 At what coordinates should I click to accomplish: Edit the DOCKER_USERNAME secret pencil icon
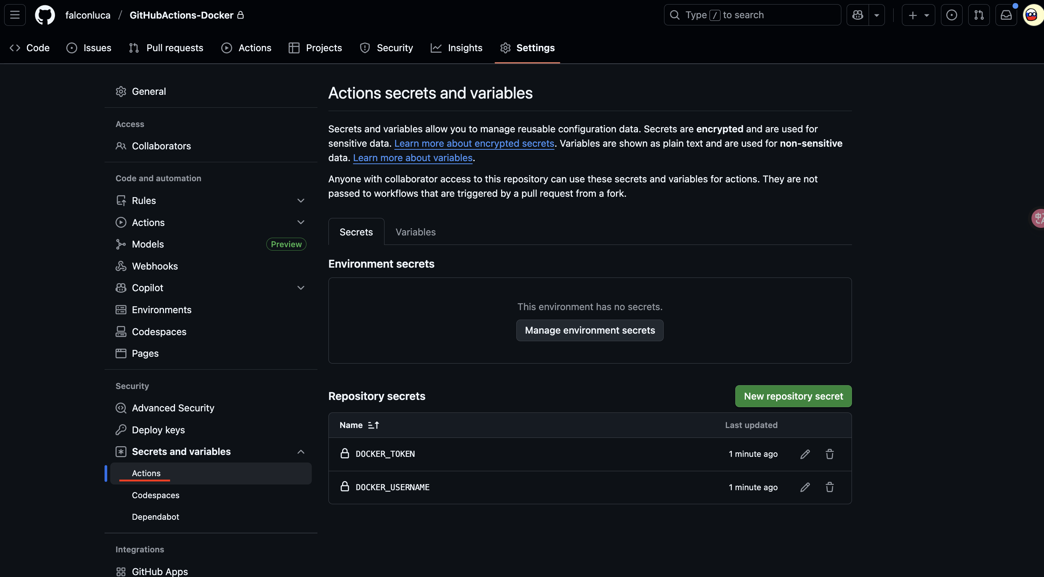point(805,488)
